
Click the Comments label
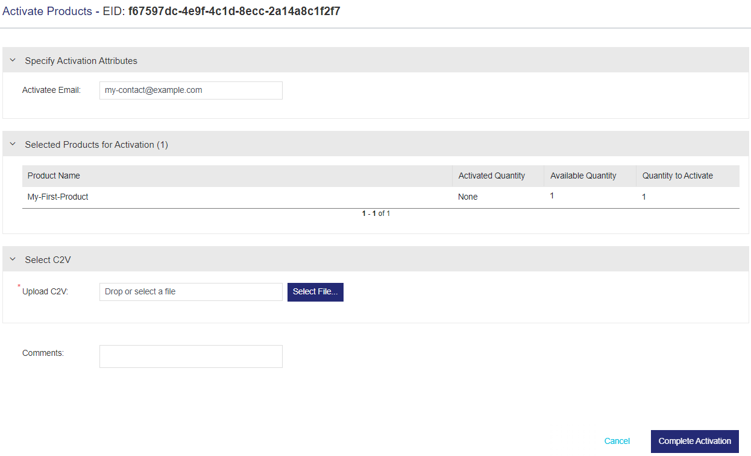[43, 353]
